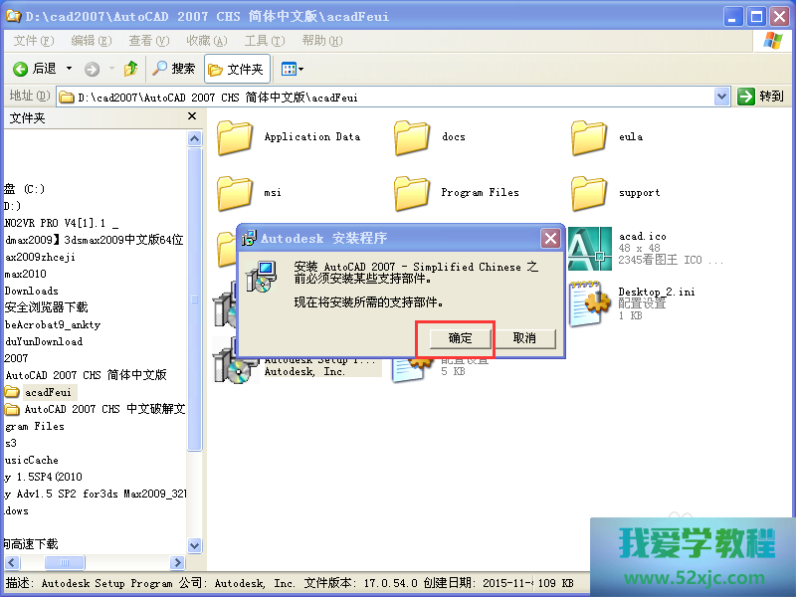Click the 取消 cancel button

click(x=524, y=338)
